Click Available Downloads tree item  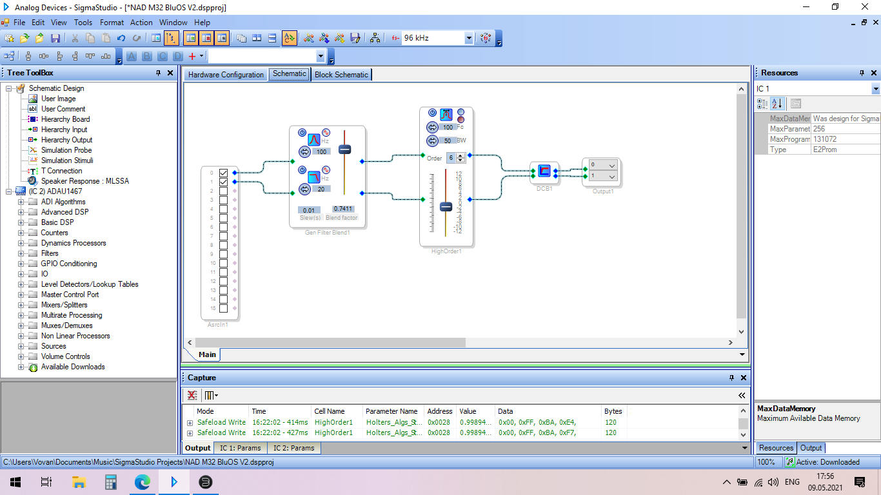click(x=73, y=367)
